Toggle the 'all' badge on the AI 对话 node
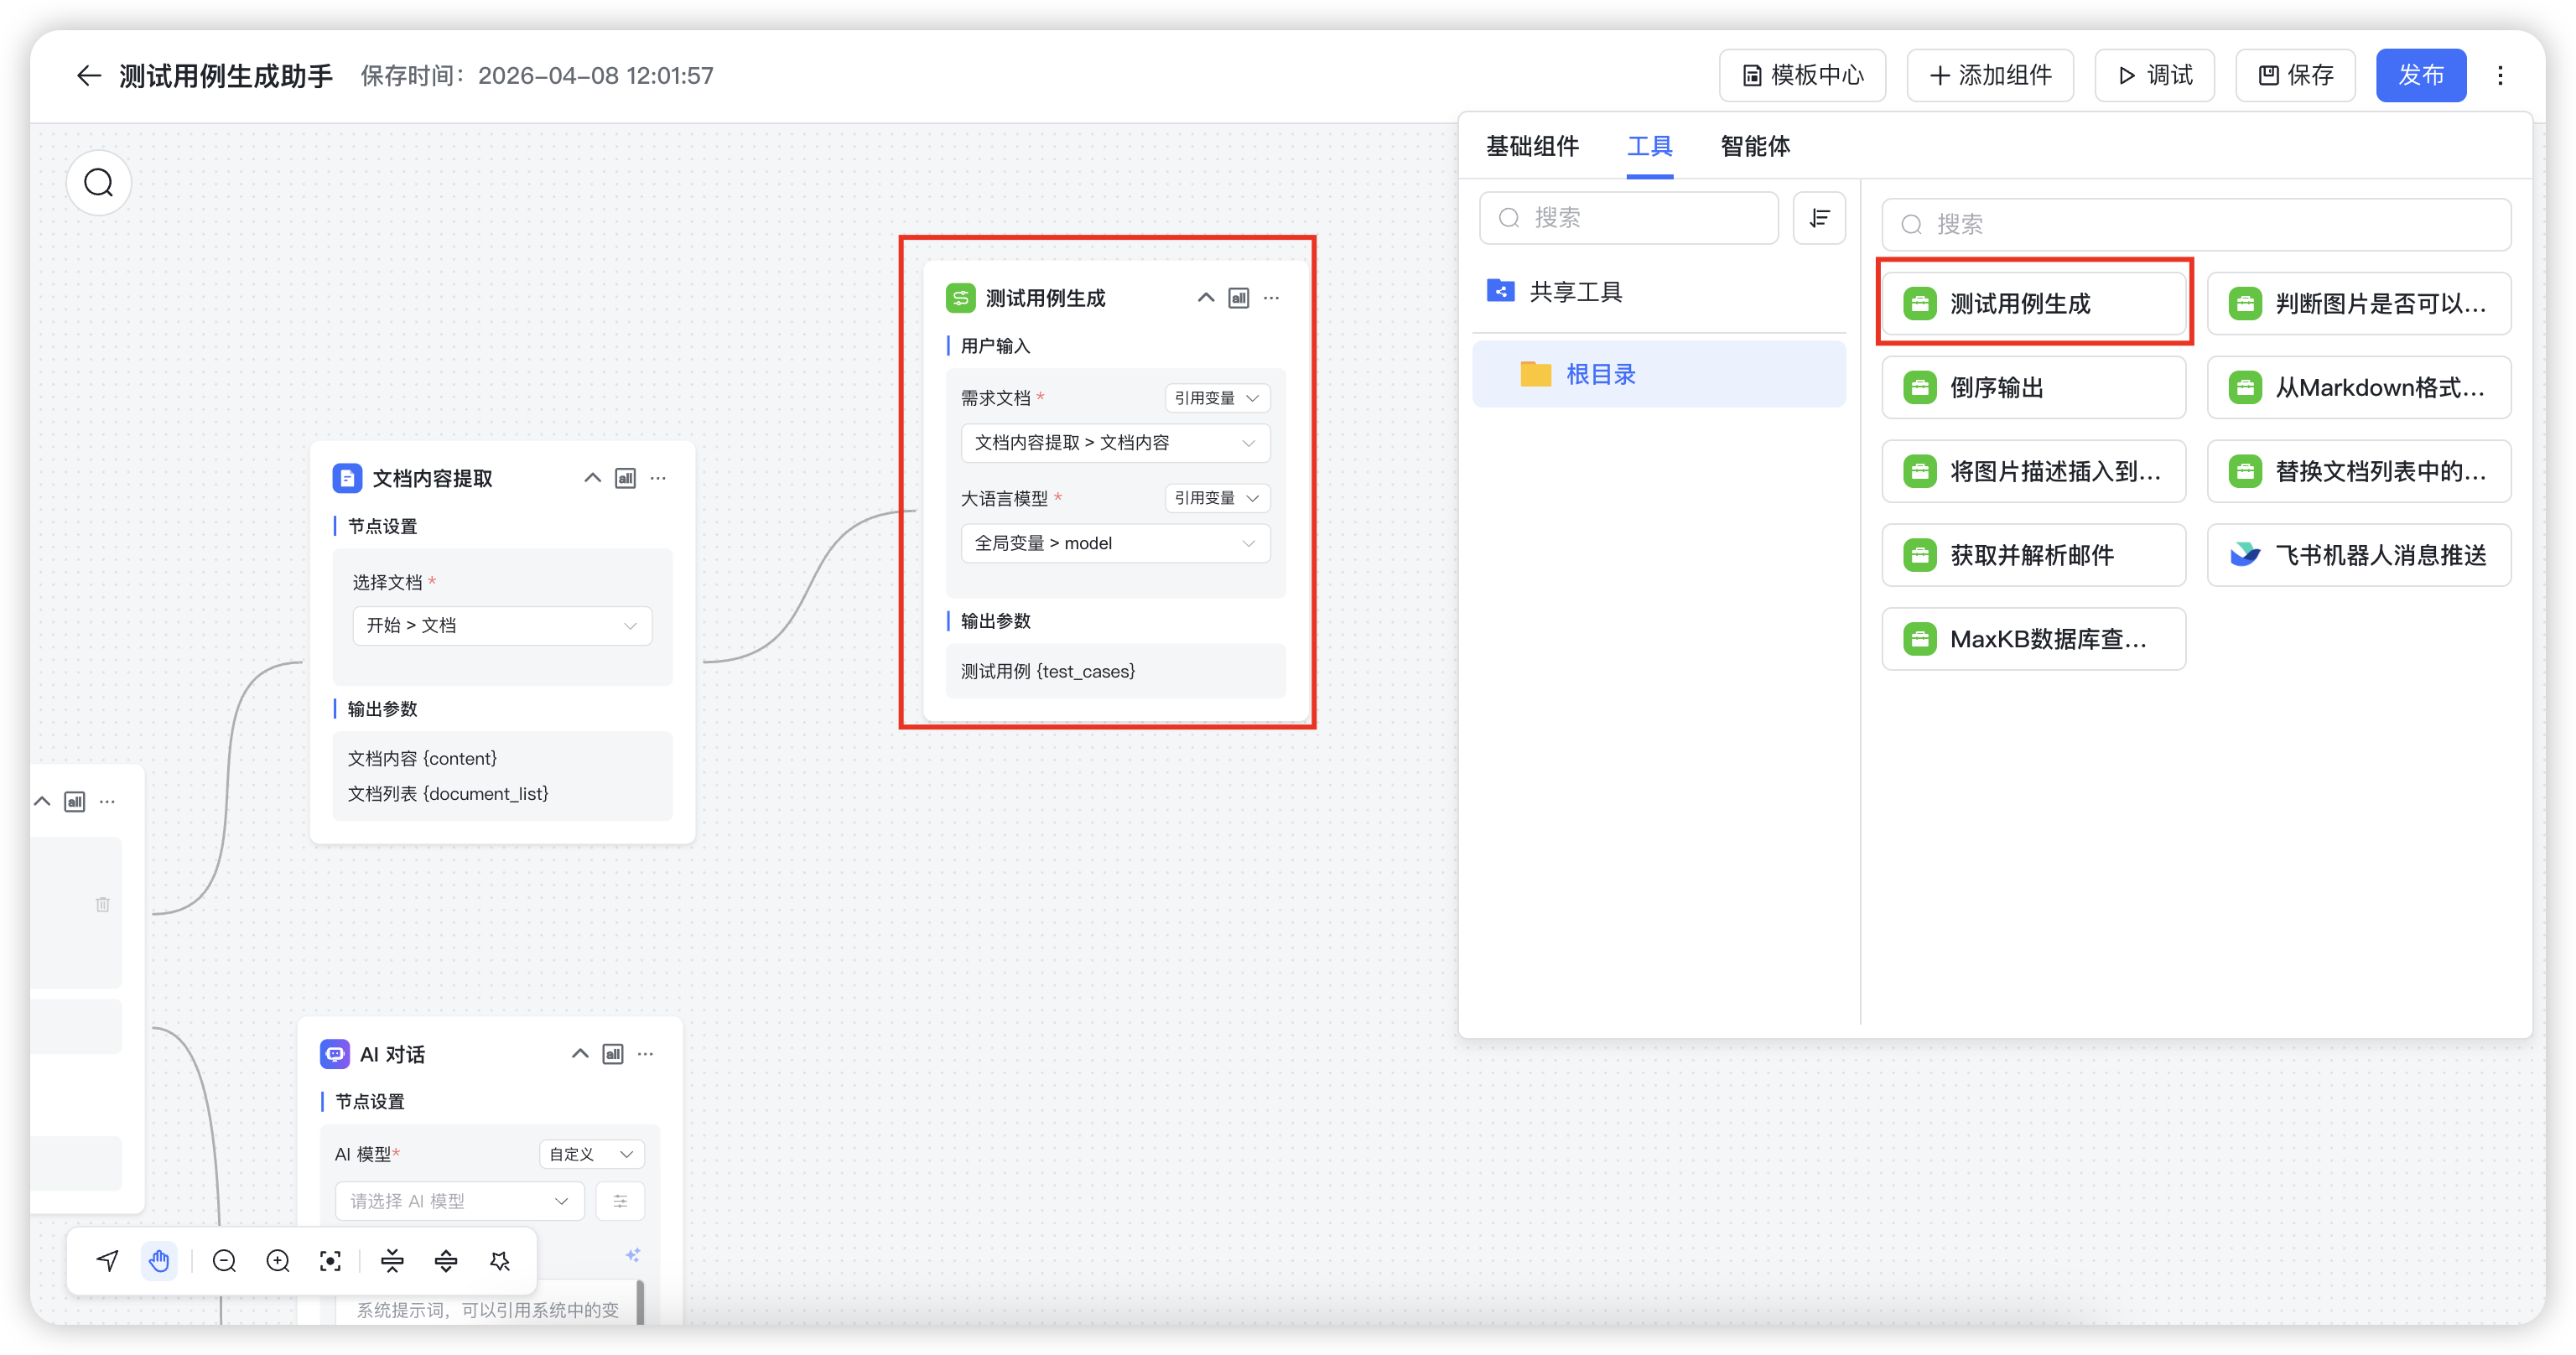 pos(612,1053)
